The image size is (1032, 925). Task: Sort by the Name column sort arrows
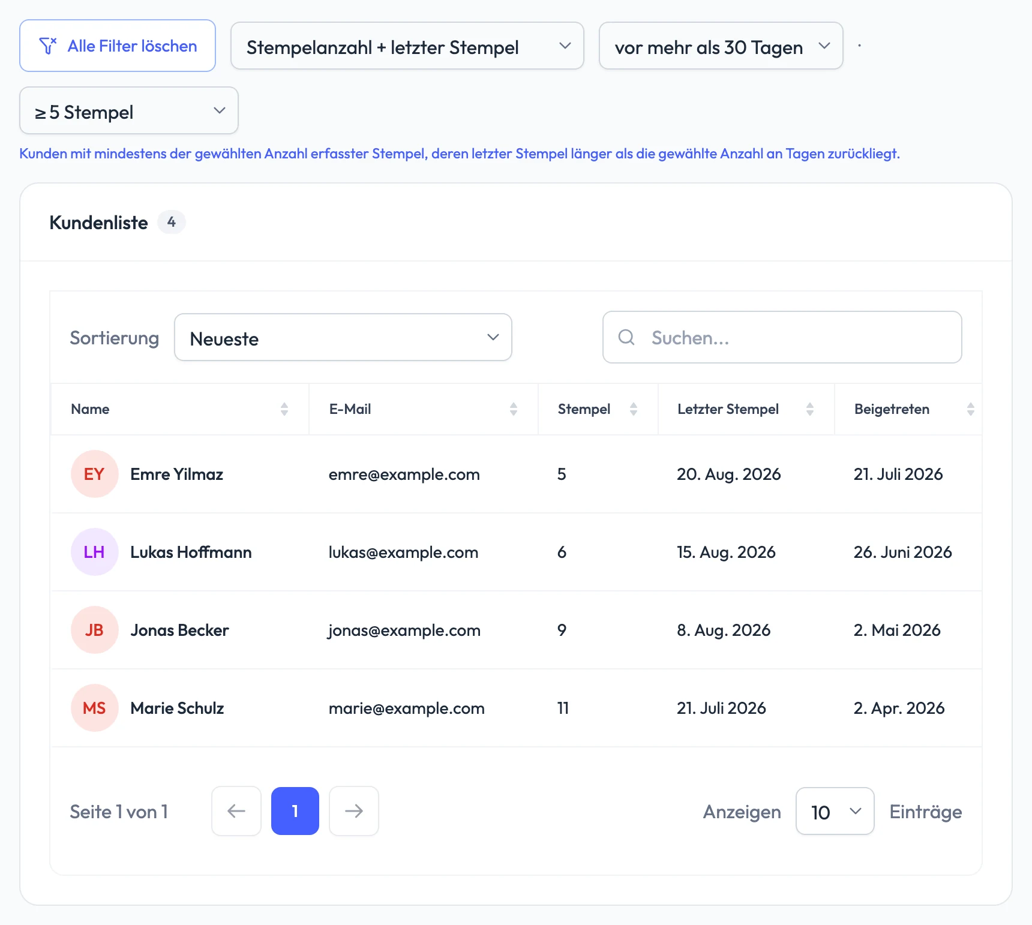pyautogui.click(x=284, y=409)
